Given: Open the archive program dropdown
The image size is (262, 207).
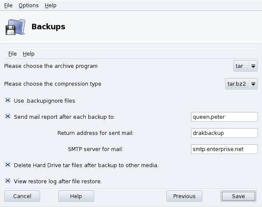Looking at the screenshot, I should click(246, 66).
